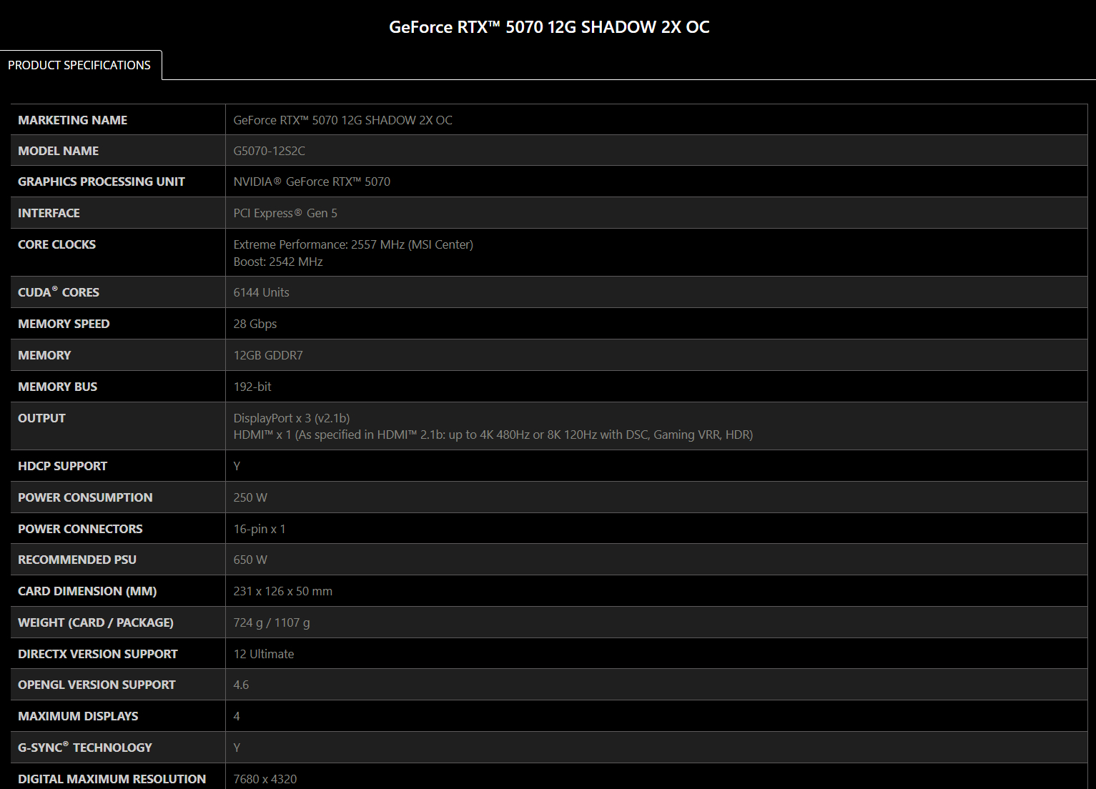1096x789 pixels.
Task: Click the value 7680 x 4320
Action: [265, 779]
